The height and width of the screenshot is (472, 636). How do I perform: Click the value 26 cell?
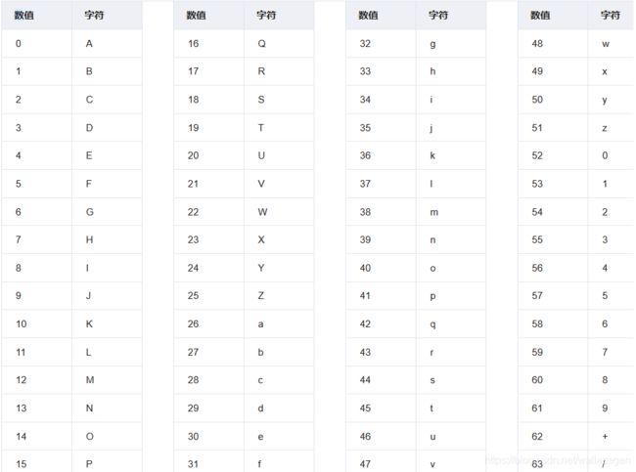click(x=208, y=324)
